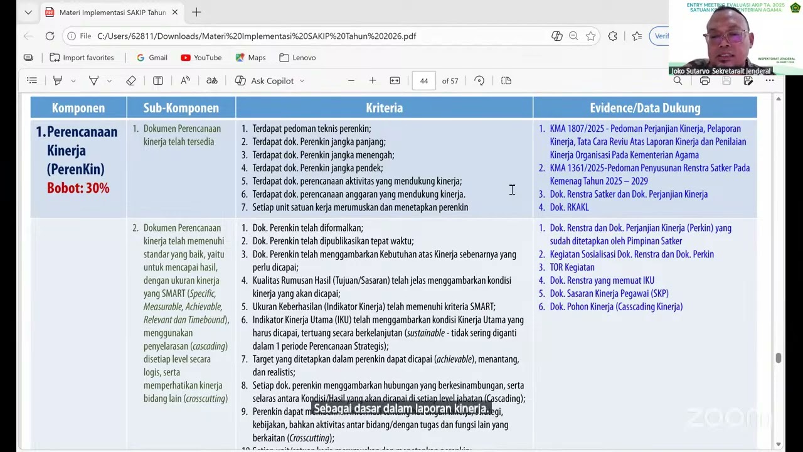Screen dimensions: 803x452
Task: Open the Copilot icon in the address bar
Action: pos(557,36)
